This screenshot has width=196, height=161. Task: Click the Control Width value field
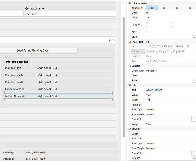171,134
